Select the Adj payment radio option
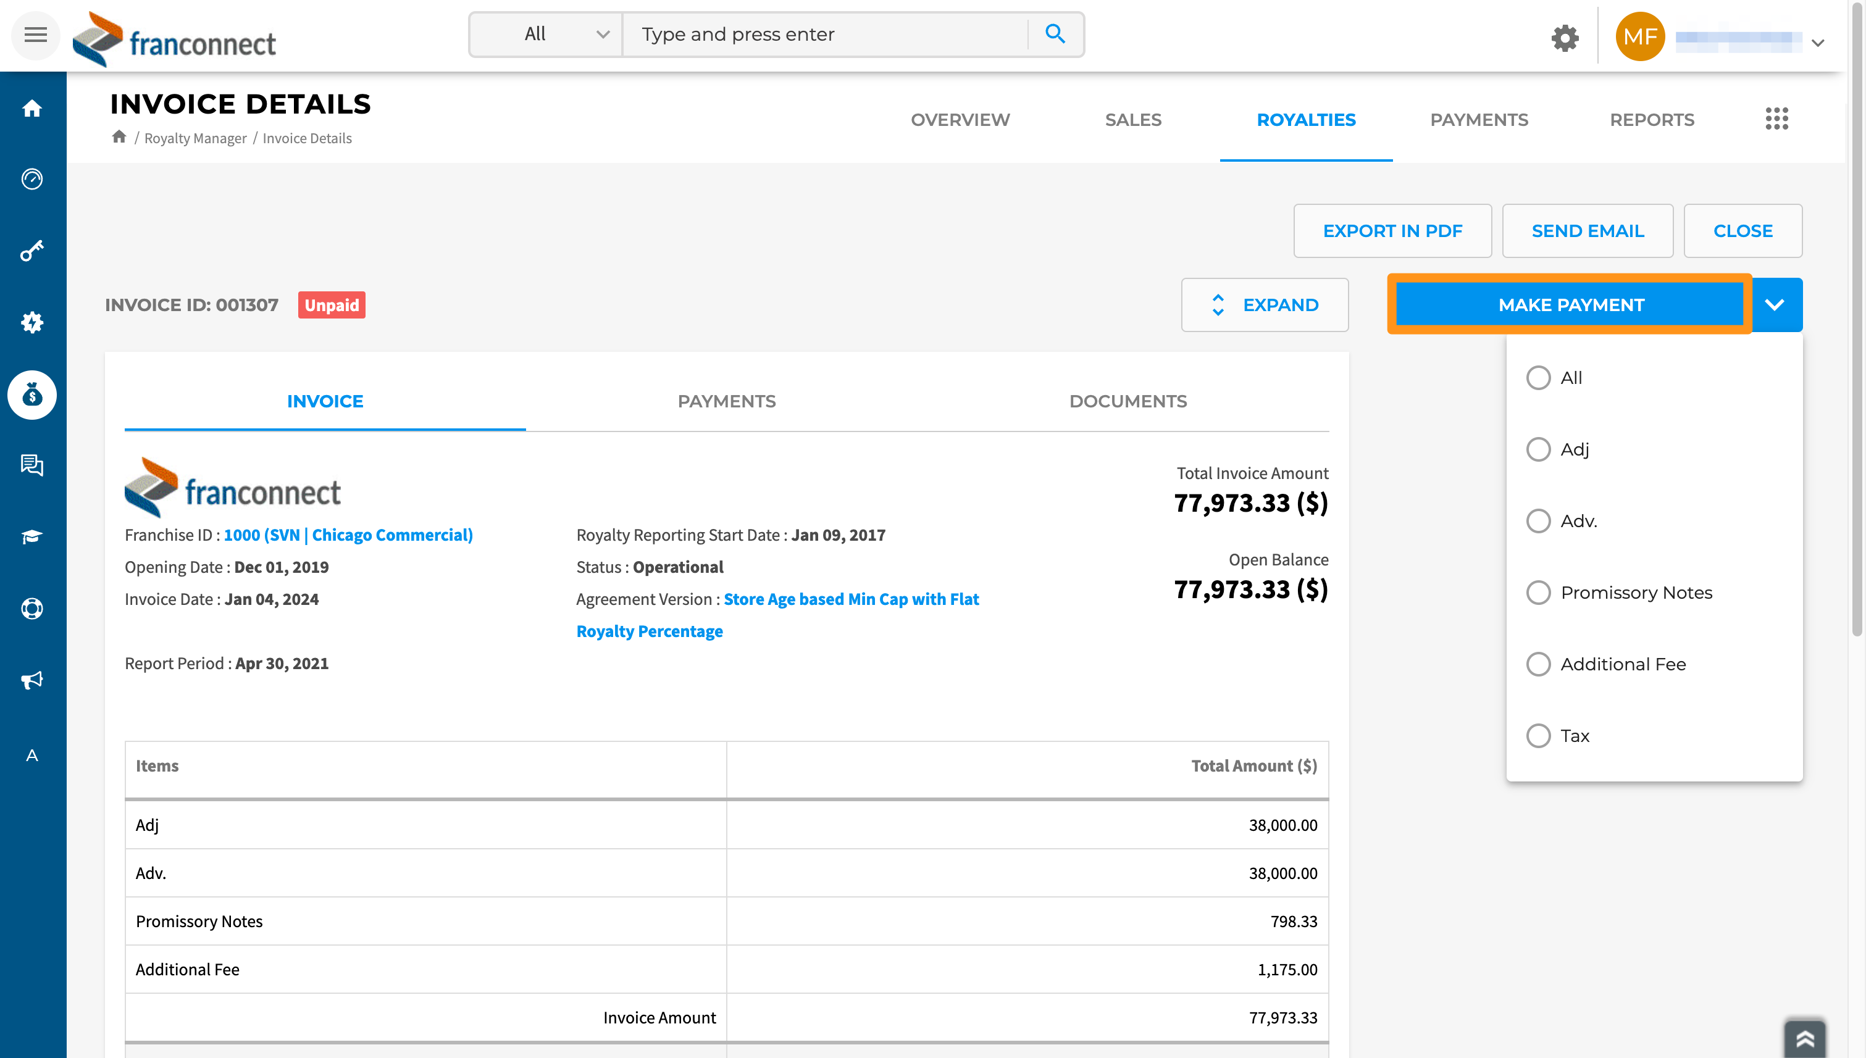 coord(1538,449)
